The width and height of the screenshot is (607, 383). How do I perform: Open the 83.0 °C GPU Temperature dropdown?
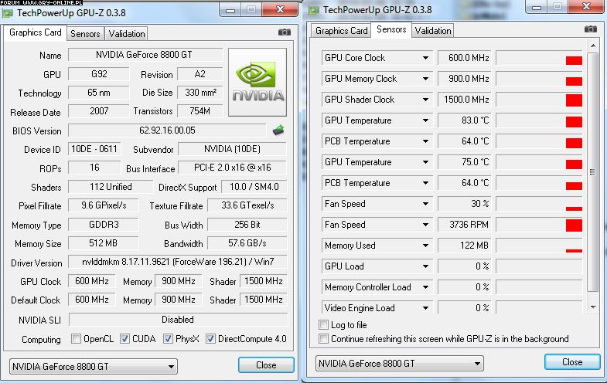point(425,120)
